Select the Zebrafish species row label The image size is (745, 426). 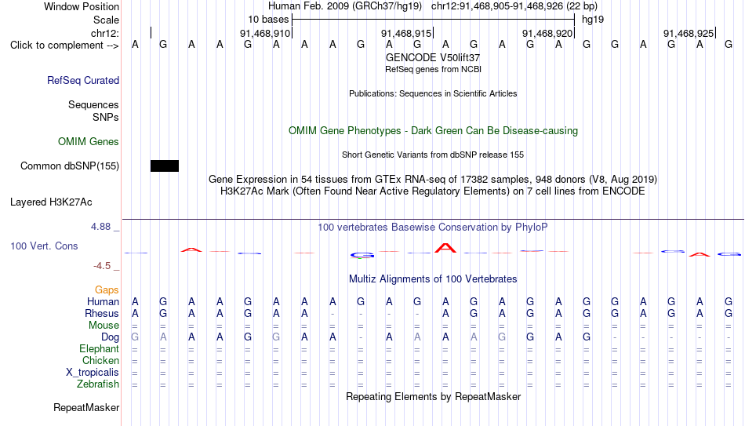98,384
